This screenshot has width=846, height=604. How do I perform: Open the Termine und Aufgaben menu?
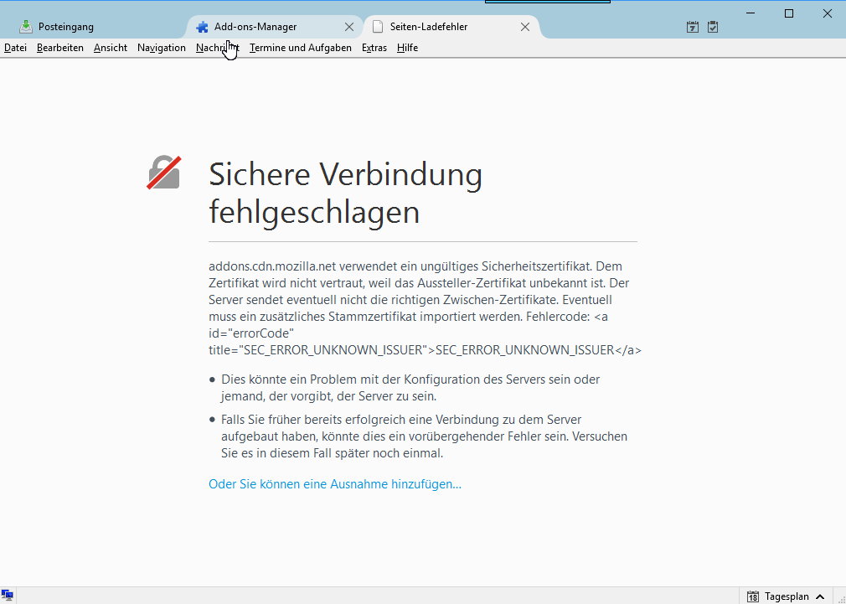[301, 48]
